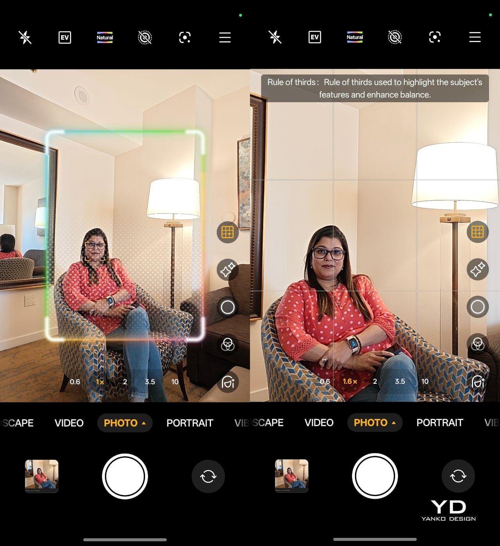Expand the PHOTO mode arrow on the left screen

pyautogui.click(x=144, y=423)
